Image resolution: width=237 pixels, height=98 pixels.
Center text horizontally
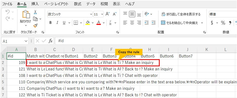tap(132, 23)
